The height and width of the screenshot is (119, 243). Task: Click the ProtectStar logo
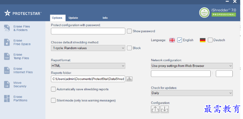(23, 13)
